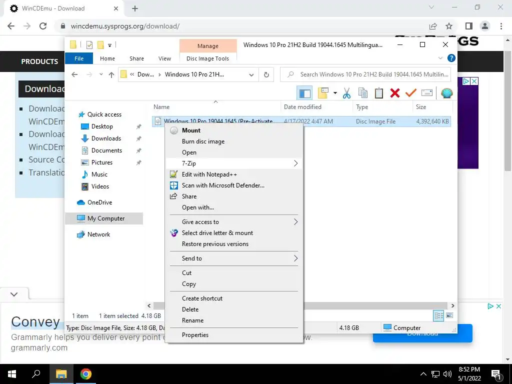Bookmark this page star icon in Chrome
Screen dimensions: 512x384
point(449,26)
